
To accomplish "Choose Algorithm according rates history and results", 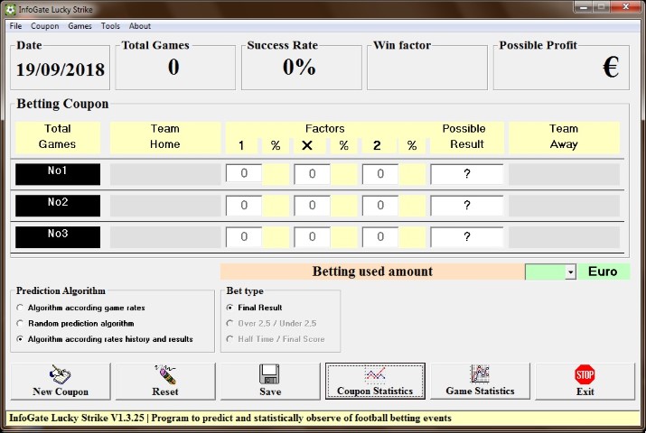I will tap(21, 339).
